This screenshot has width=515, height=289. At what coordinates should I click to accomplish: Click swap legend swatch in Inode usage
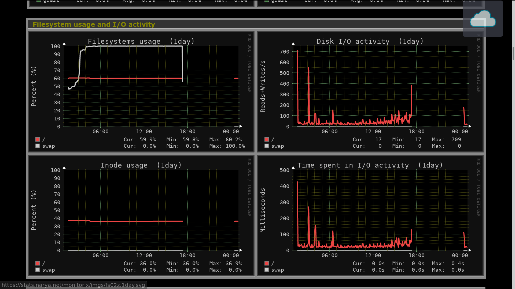(x=38, y=270)
